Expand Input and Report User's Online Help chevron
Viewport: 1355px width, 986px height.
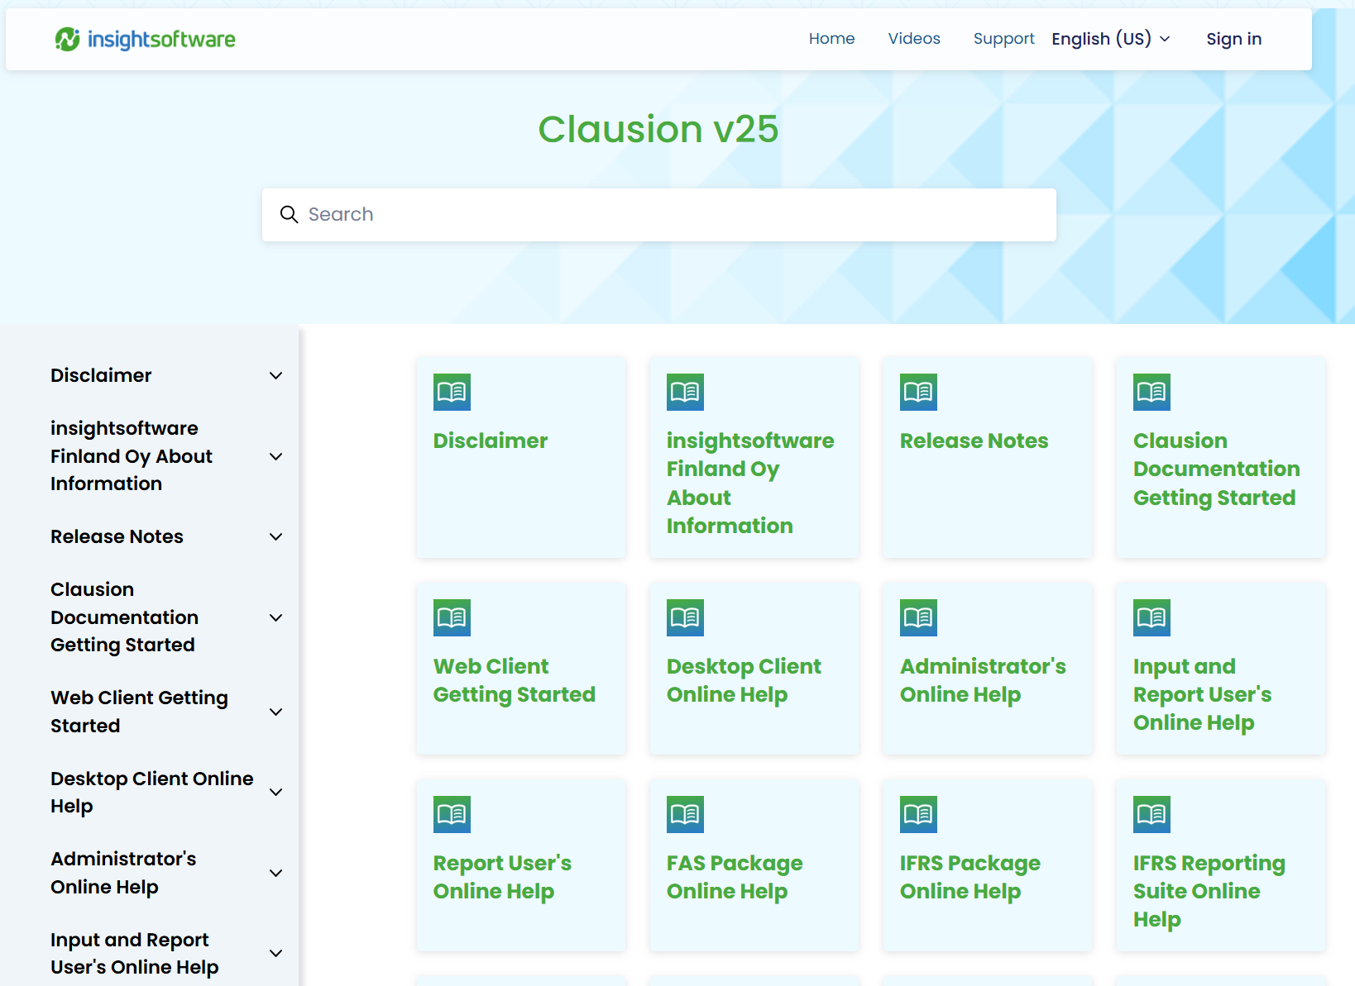(x=276, y=953)
